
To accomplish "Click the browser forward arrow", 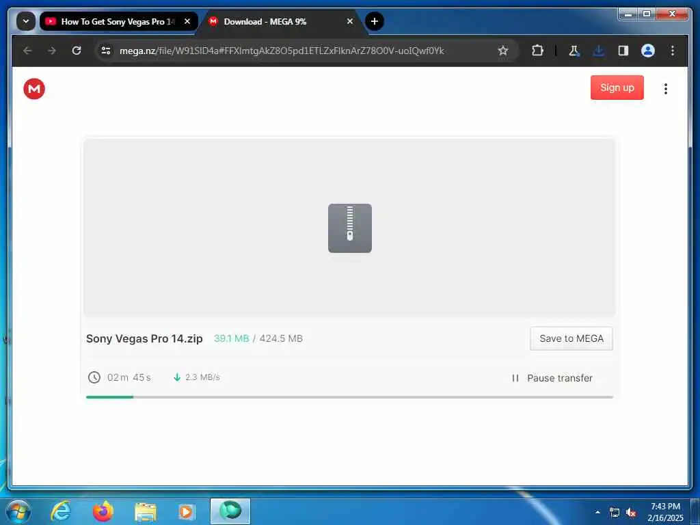I will point(52,51).
